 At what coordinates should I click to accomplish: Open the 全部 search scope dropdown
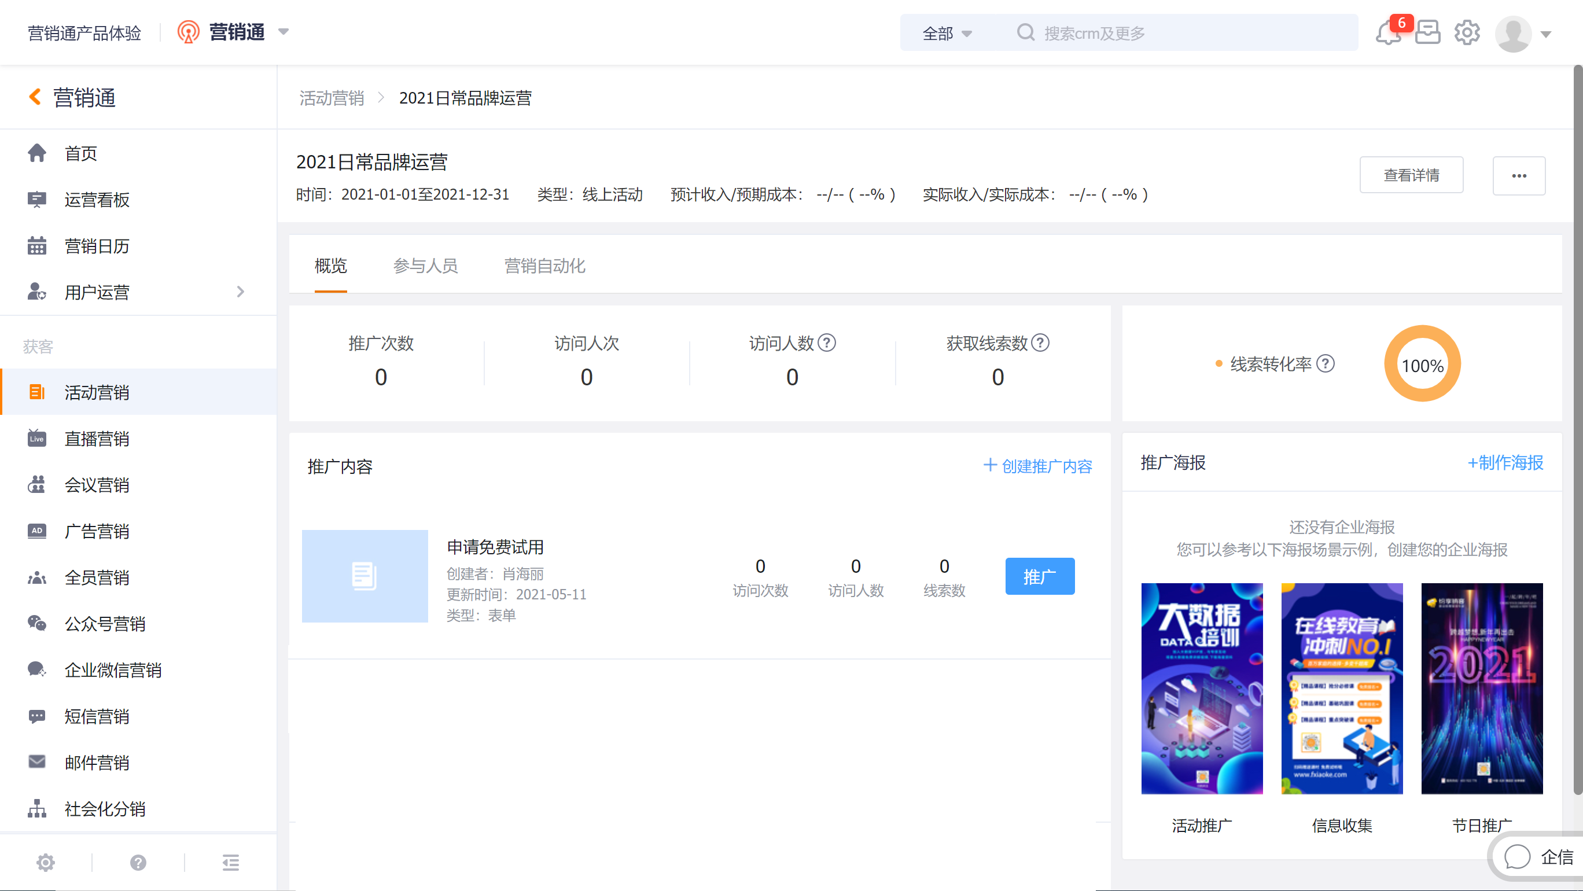[x=947, y=33]
